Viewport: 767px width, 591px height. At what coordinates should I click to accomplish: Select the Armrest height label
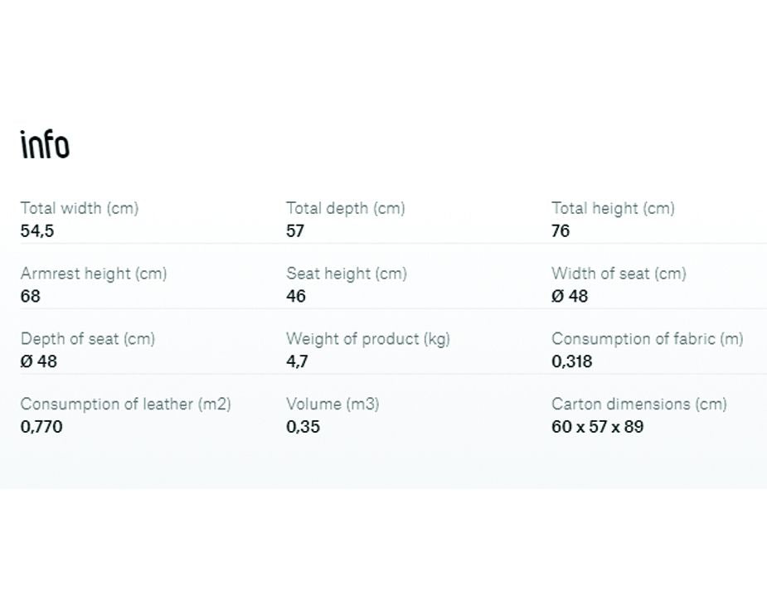point(94,274)
